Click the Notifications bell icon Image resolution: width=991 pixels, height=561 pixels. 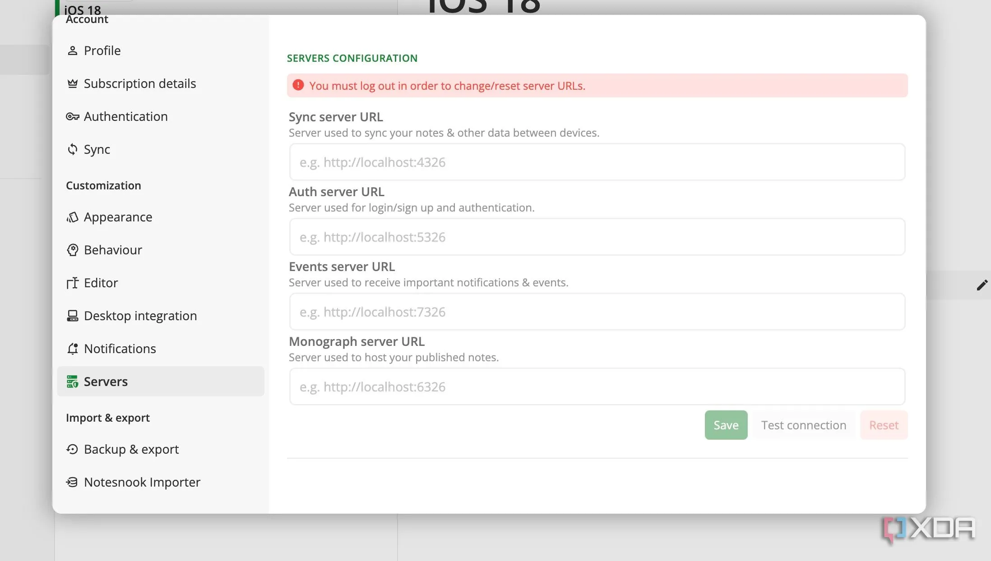[72, 349]
